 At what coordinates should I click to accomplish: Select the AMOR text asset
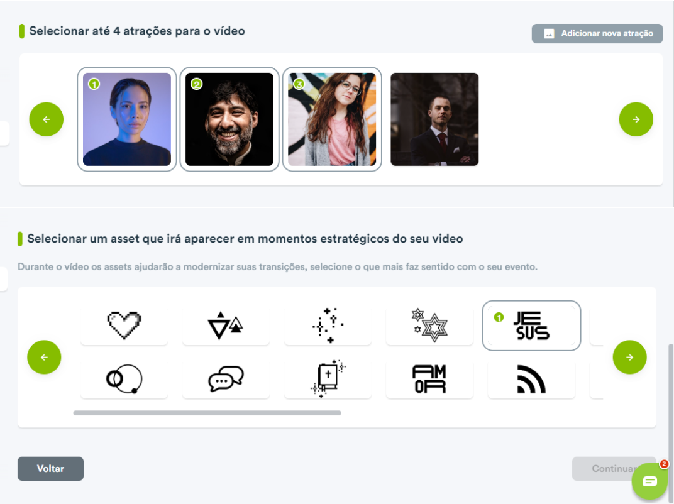429,379
